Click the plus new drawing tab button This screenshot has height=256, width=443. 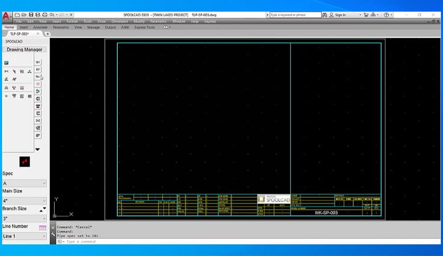(x=48, y=34)
